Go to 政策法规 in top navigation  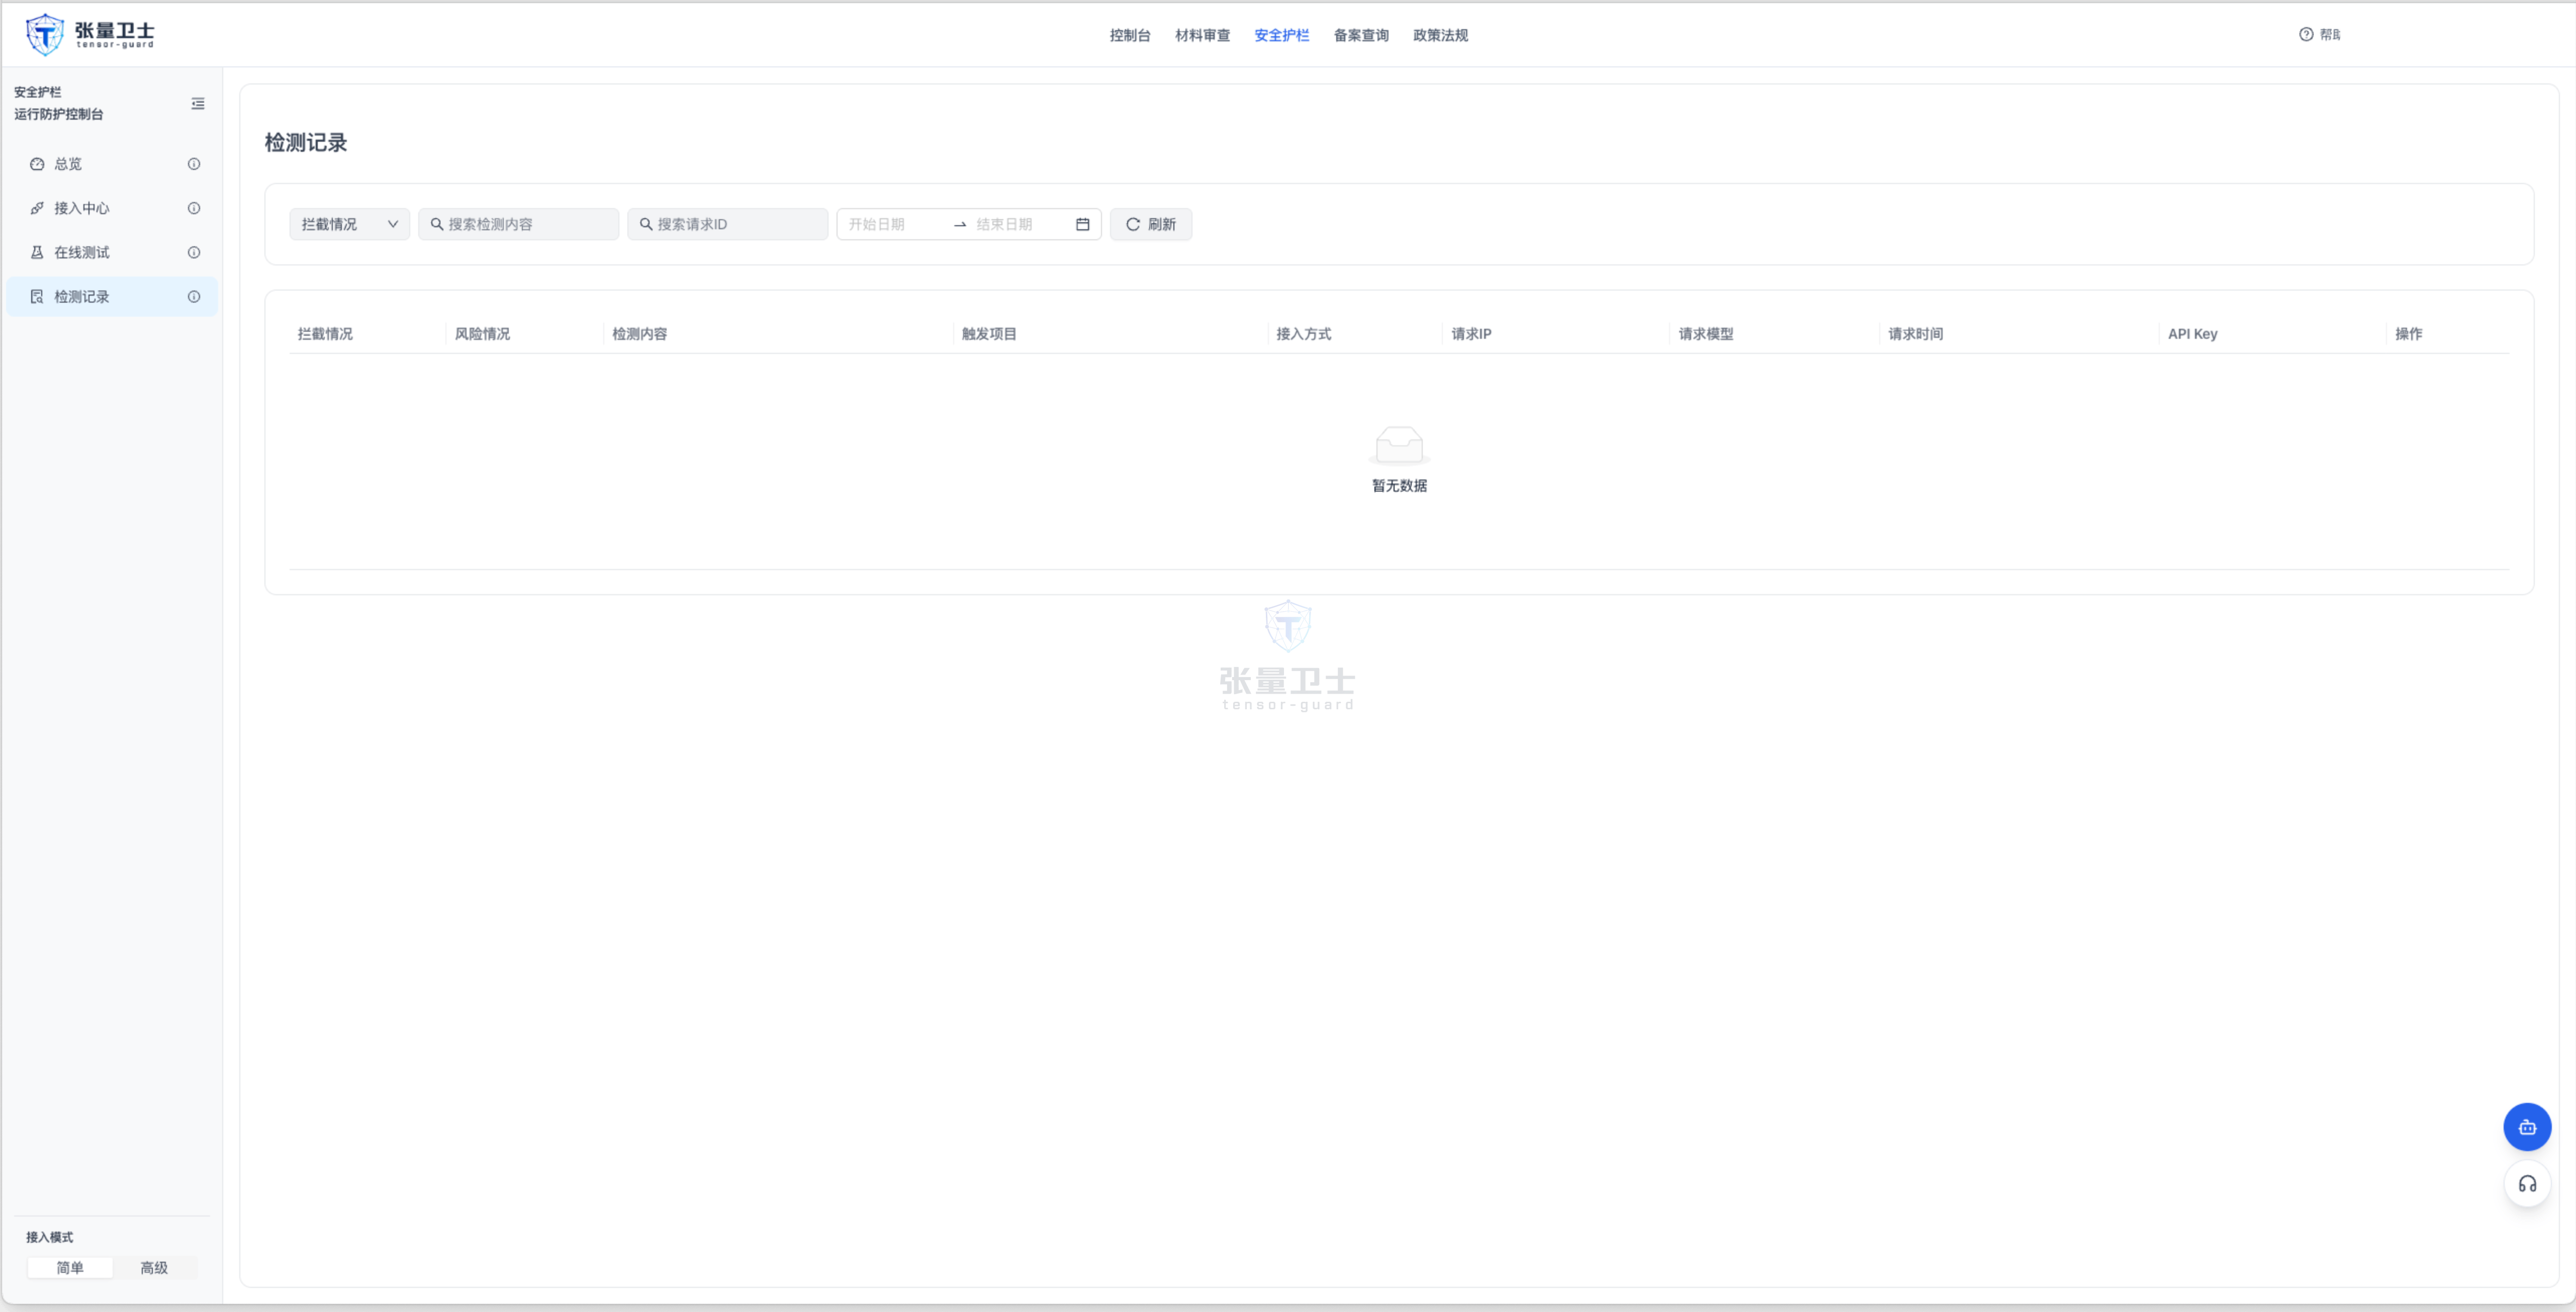(x=1440, y=35)
